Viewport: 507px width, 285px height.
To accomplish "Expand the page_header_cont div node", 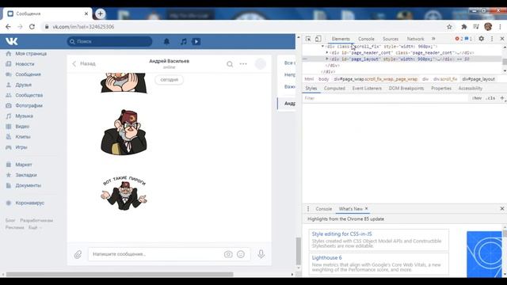I will coord(327,52).
